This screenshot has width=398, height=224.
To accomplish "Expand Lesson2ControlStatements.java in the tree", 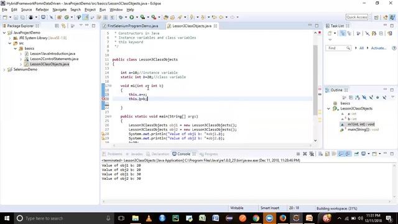I will coord(21,59).
